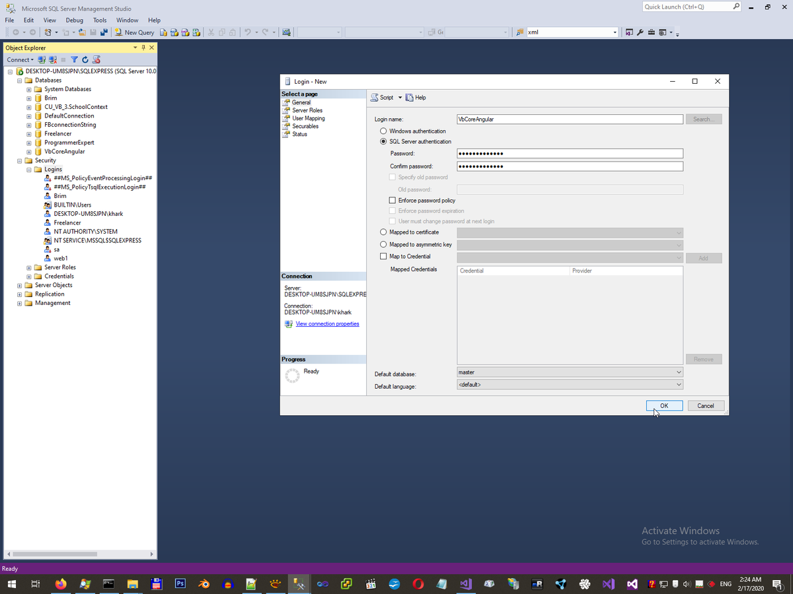Open the Connect dropdown in Object Explorer
Screen dimensions: 793x594
(x=20, y=59)
